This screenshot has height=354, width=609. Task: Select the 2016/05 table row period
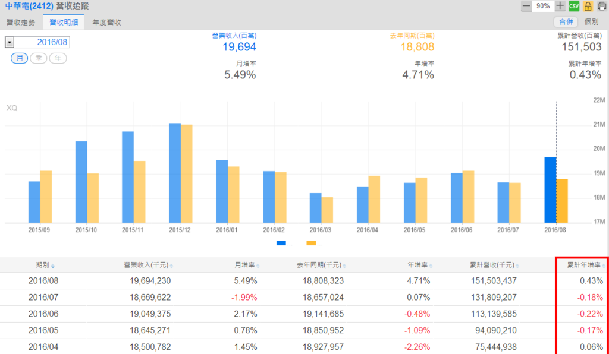(x=43, y=330)
